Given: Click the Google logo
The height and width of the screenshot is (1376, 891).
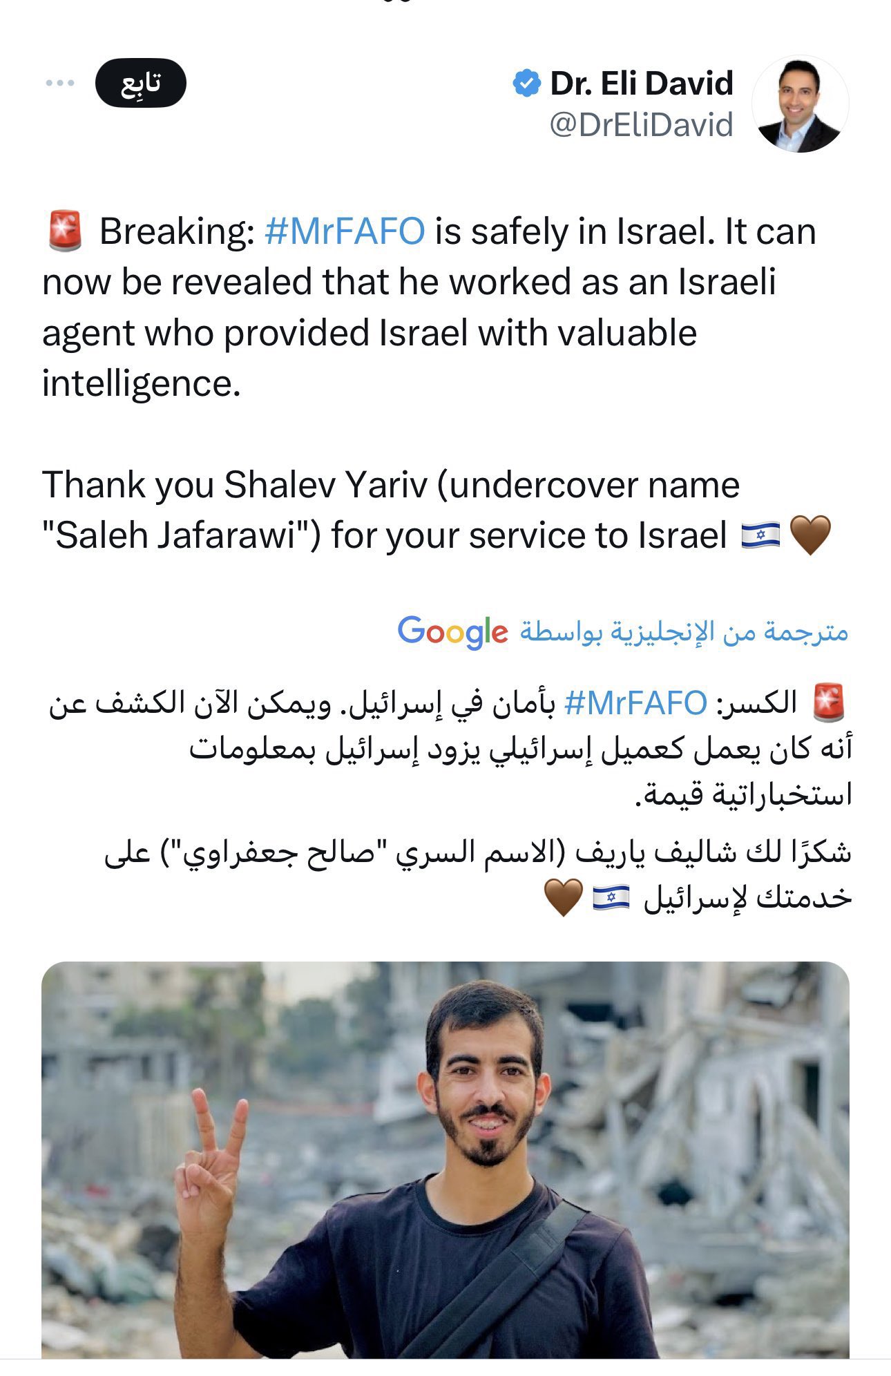Looking at the screenshot, I should pyautogui.click(x=452, y=631).
